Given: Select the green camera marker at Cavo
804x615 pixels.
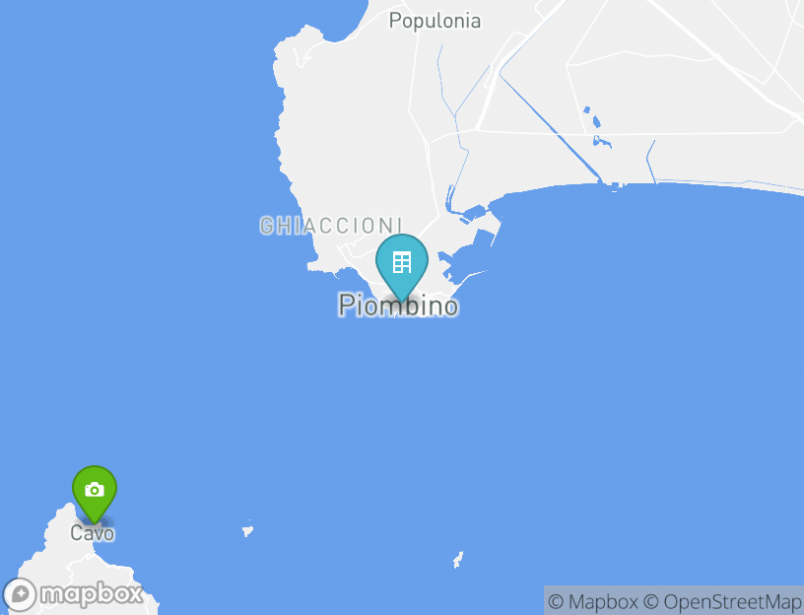Looking at the screenshot, I should pos(95,494).
